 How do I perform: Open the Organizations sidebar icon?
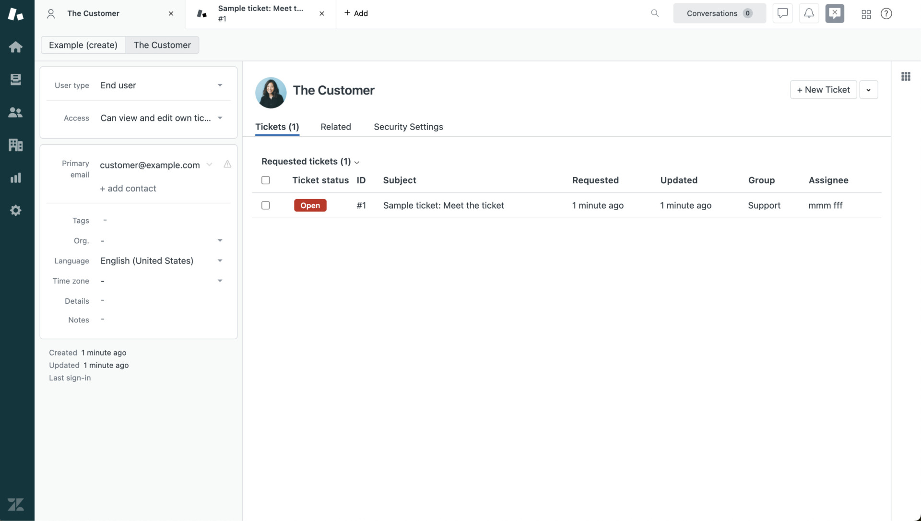click(16, 145)
